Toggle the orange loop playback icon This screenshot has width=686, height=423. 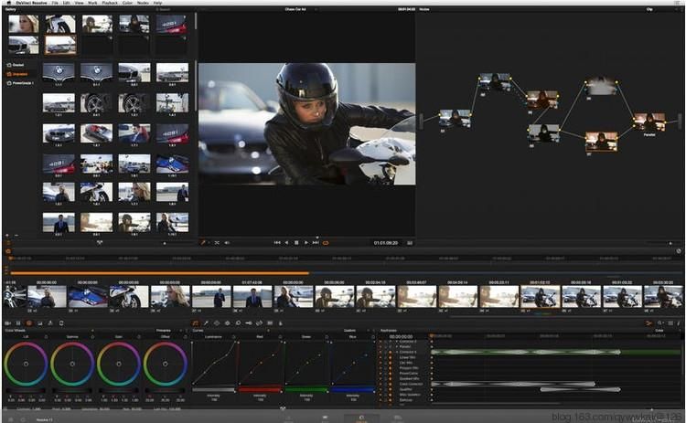click(325, 242)
